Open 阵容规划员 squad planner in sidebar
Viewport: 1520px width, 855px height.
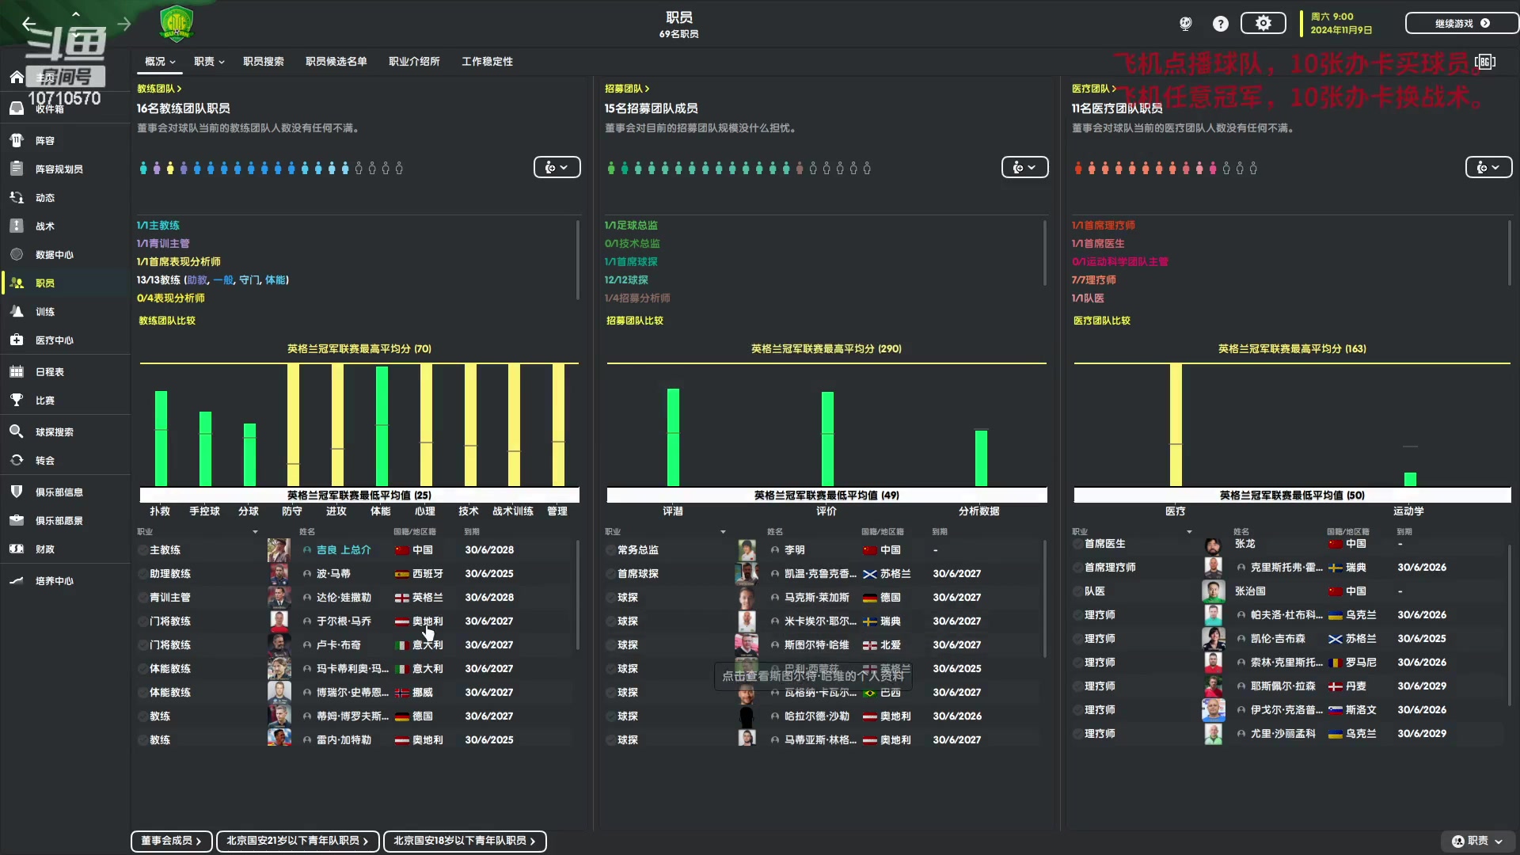point(59,169)
